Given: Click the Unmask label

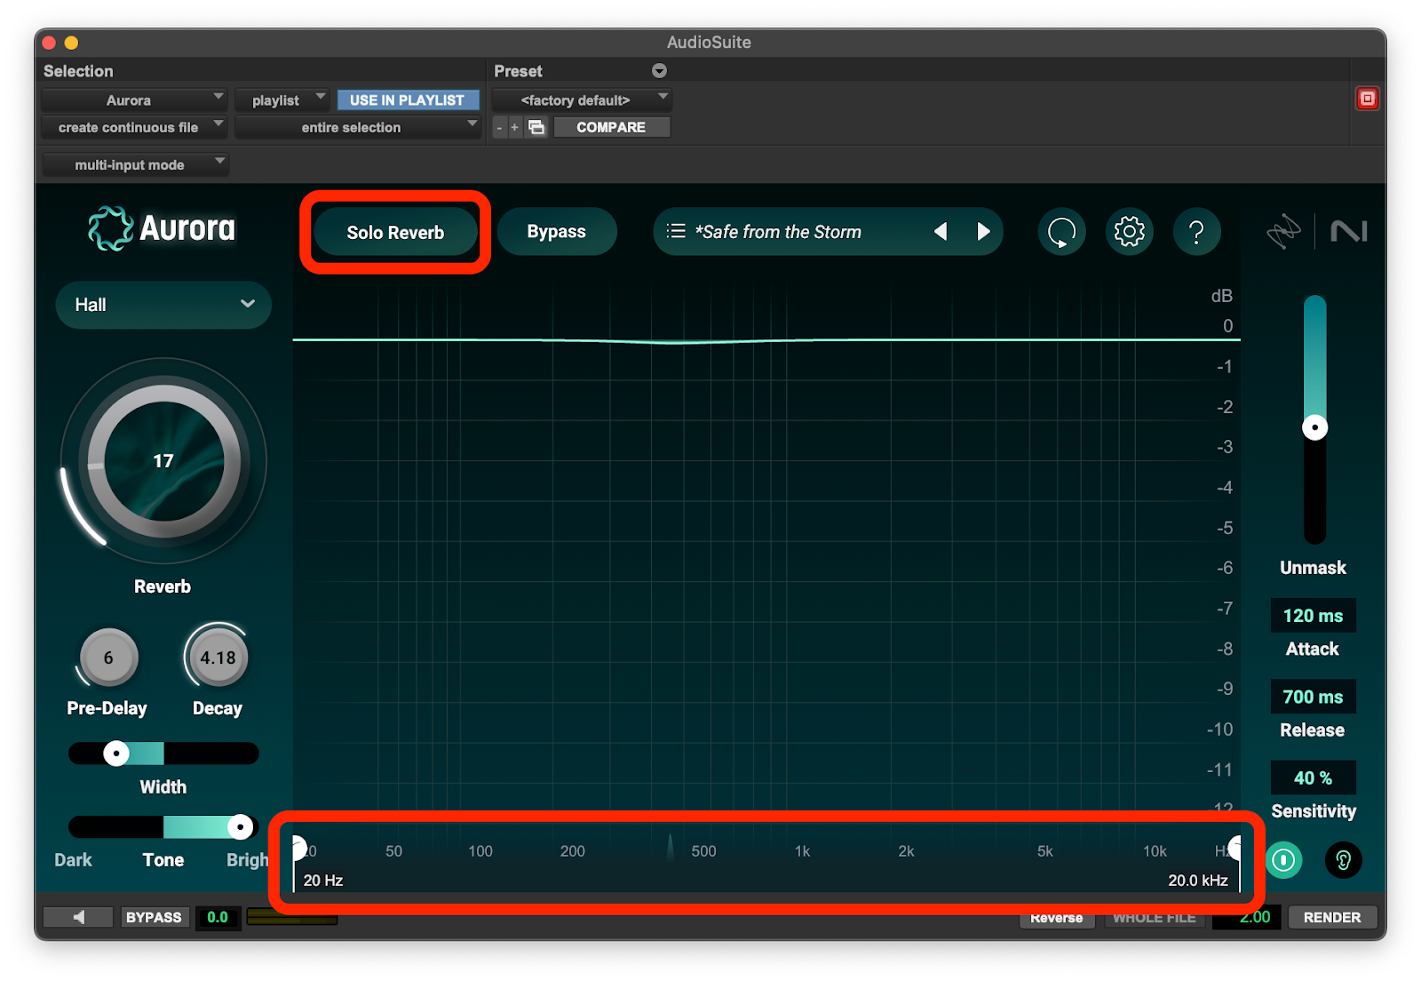Looking at the screenshot, I should (x=1313, y=568).
